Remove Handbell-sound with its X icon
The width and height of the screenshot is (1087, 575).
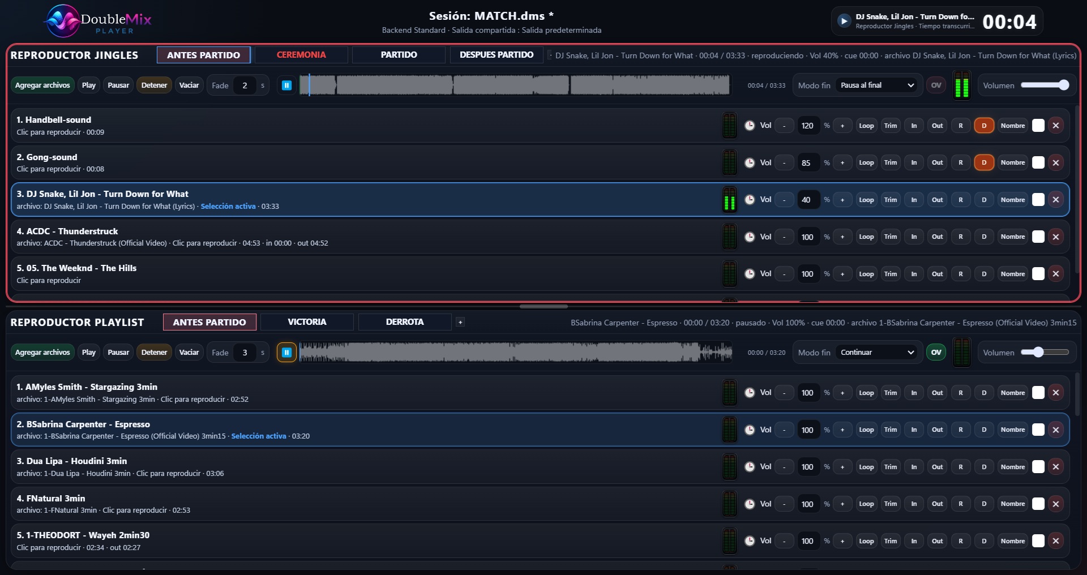pos(1056,126)
